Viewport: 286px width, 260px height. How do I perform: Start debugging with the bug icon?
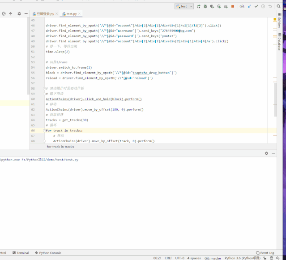click(205, 6)
